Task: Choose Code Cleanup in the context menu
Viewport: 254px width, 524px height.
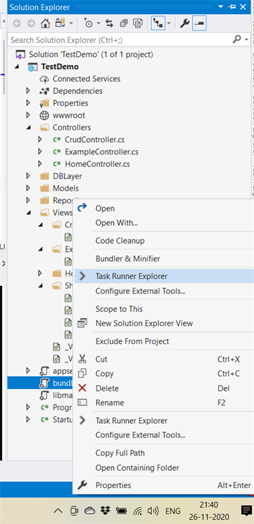Action: pos(120,241)
